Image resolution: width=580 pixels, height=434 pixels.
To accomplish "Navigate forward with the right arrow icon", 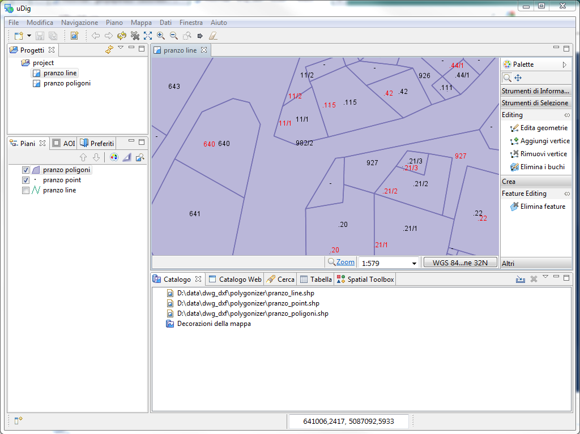I will click(x=109, y=36).
